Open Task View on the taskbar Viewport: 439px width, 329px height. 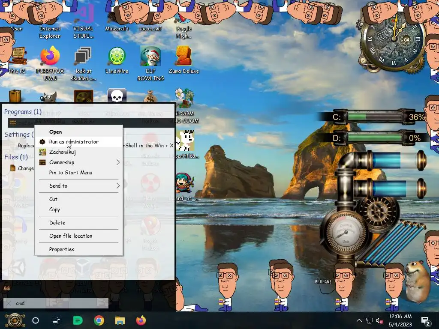(56, 320)
